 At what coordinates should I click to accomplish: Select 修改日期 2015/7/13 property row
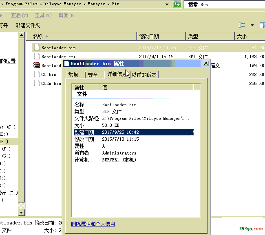[133, 139]
